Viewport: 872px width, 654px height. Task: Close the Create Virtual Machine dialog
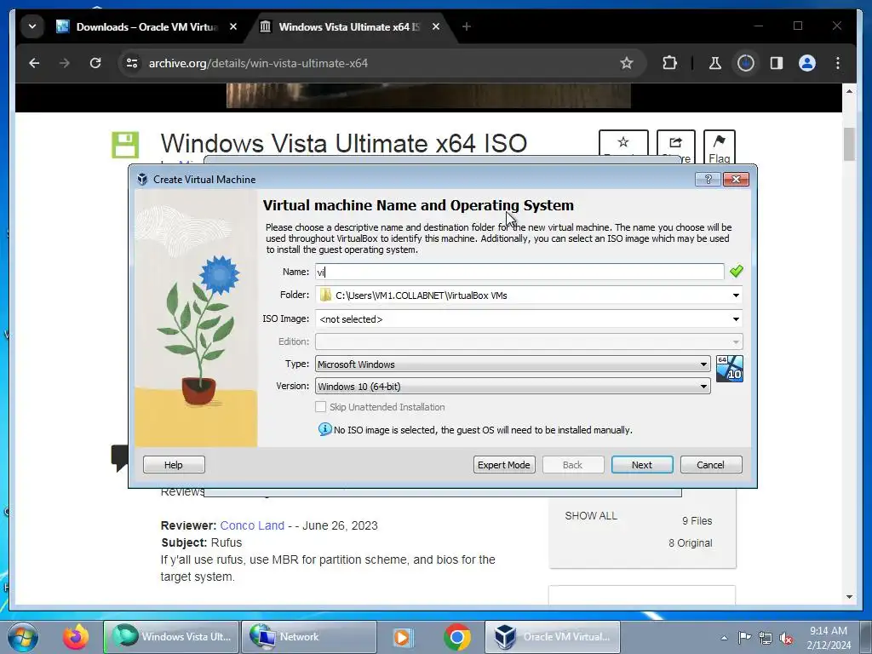click(x=736, y=179)
